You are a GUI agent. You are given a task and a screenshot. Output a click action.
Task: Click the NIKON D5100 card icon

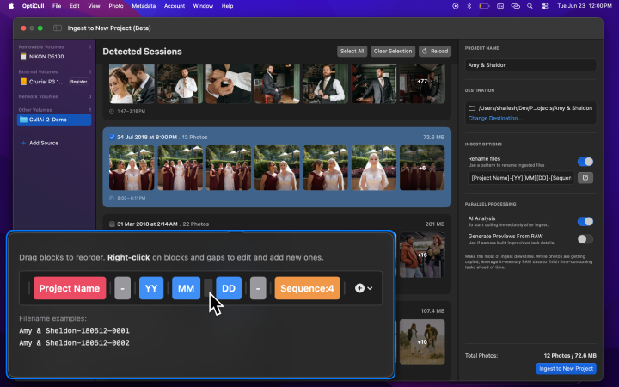[23, 57]
